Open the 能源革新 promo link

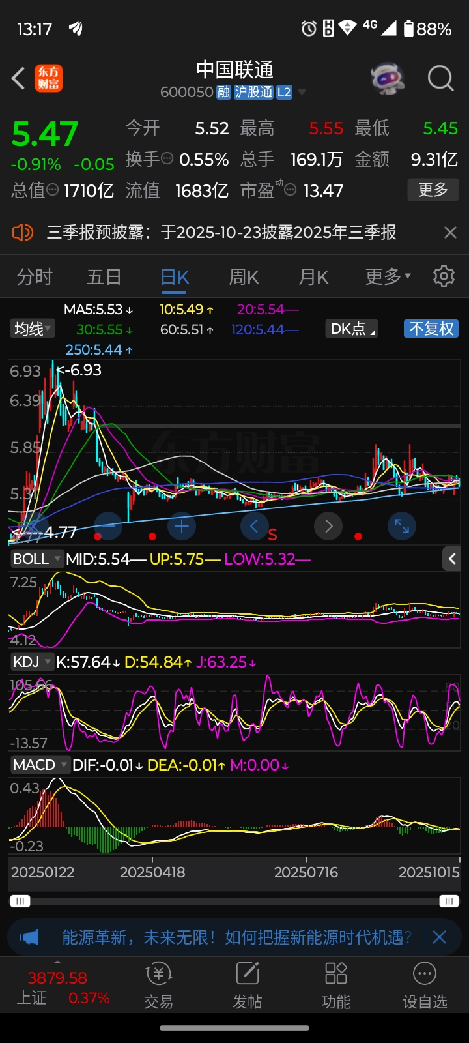[x=237, y=937]
